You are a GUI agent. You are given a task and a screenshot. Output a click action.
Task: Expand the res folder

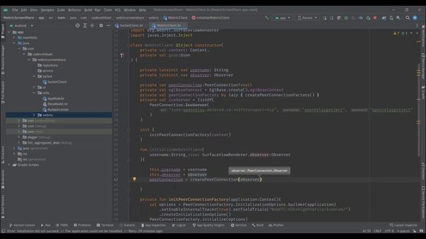pyautogui.click(x=15, y=153)
